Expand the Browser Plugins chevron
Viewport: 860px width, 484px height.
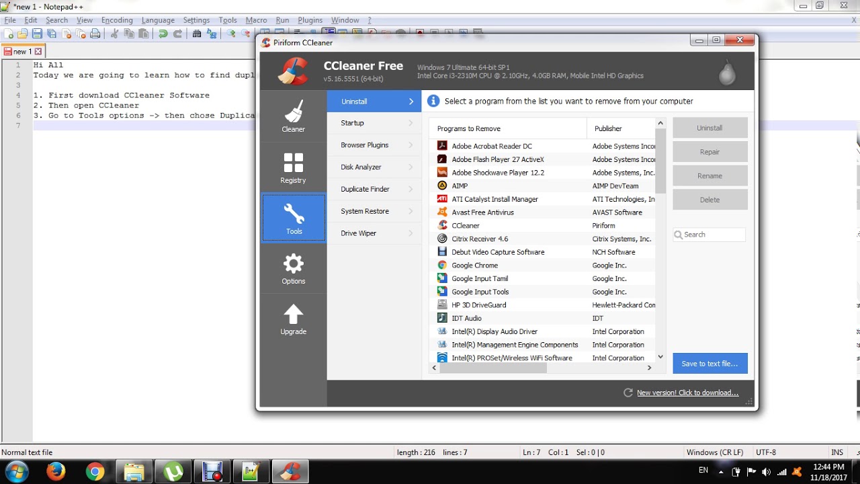[411, 145]
